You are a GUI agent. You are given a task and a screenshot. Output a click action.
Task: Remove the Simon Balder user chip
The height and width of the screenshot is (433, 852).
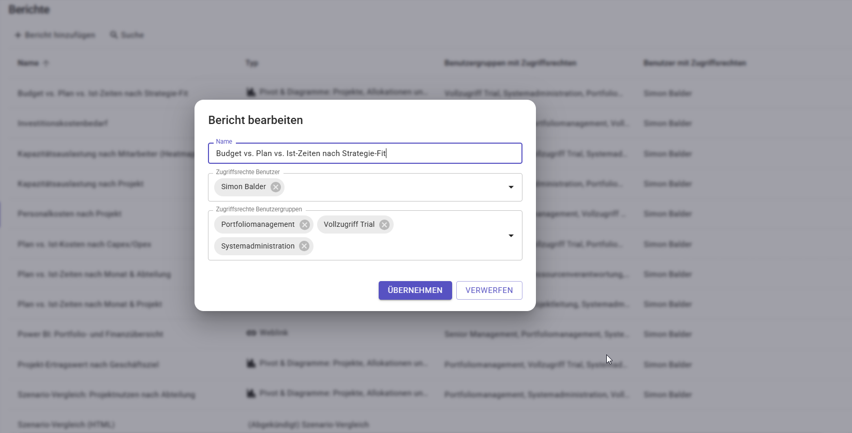point(276,187)
